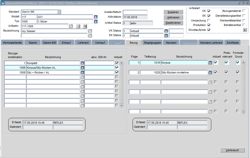
Task: Open the Typ lookup list icon
Action: 96,21
